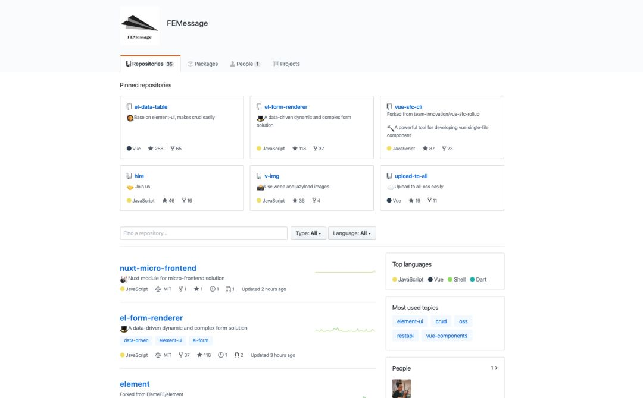Click repo icon beside upload-to-ali

(389, 176)
